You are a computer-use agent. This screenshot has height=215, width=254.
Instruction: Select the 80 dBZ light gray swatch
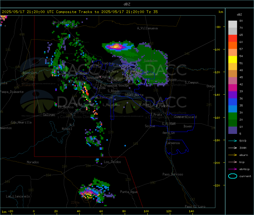(x=233, y=24)
